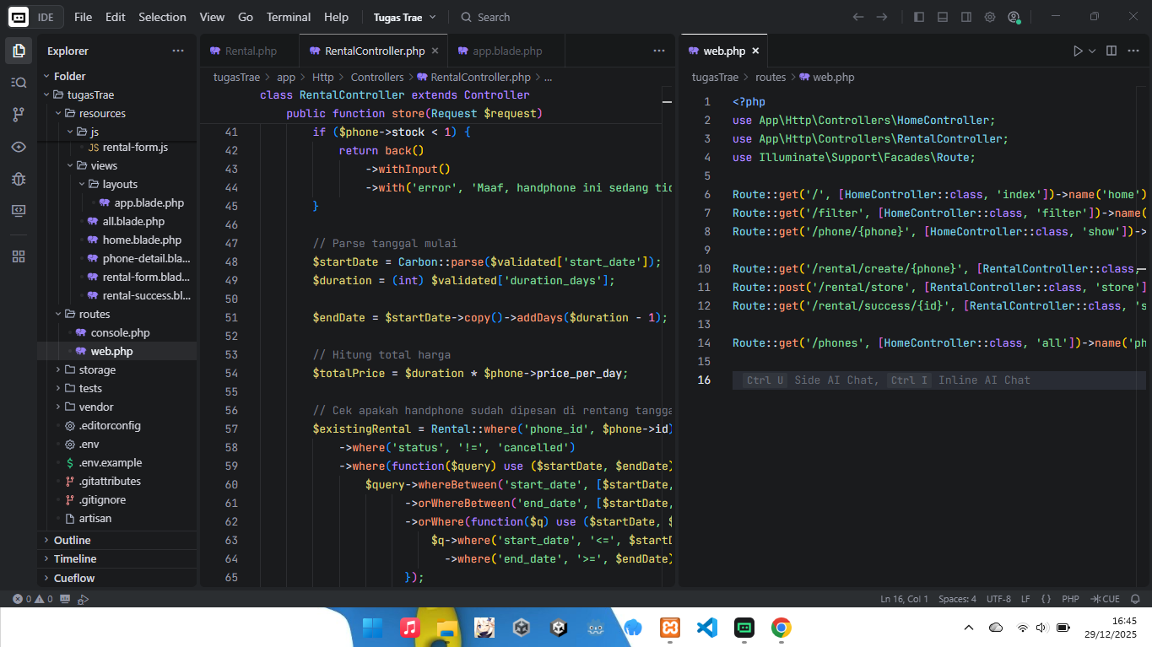Image resolution: width=1152 pixels, height=647 pixels.
Task: Expand the Outline section
Action: [x=72, y=540]
